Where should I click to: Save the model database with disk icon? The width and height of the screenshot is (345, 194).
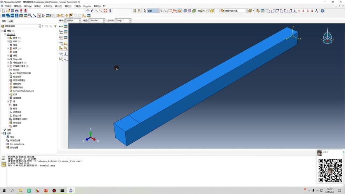(12, 11)
